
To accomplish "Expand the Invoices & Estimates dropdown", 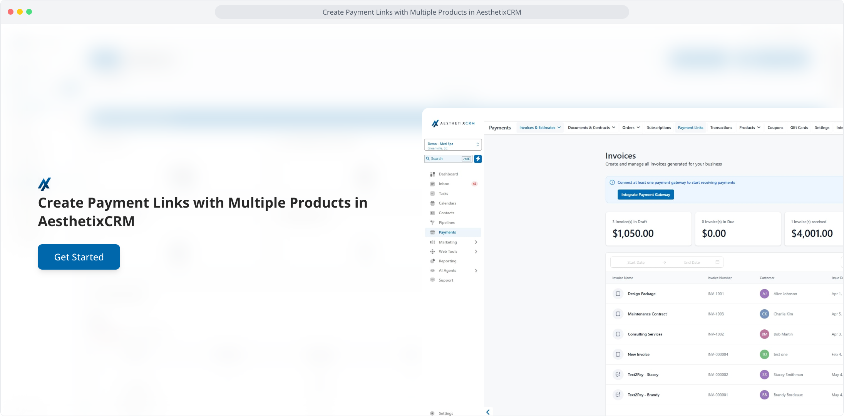I will coord(540,127).
